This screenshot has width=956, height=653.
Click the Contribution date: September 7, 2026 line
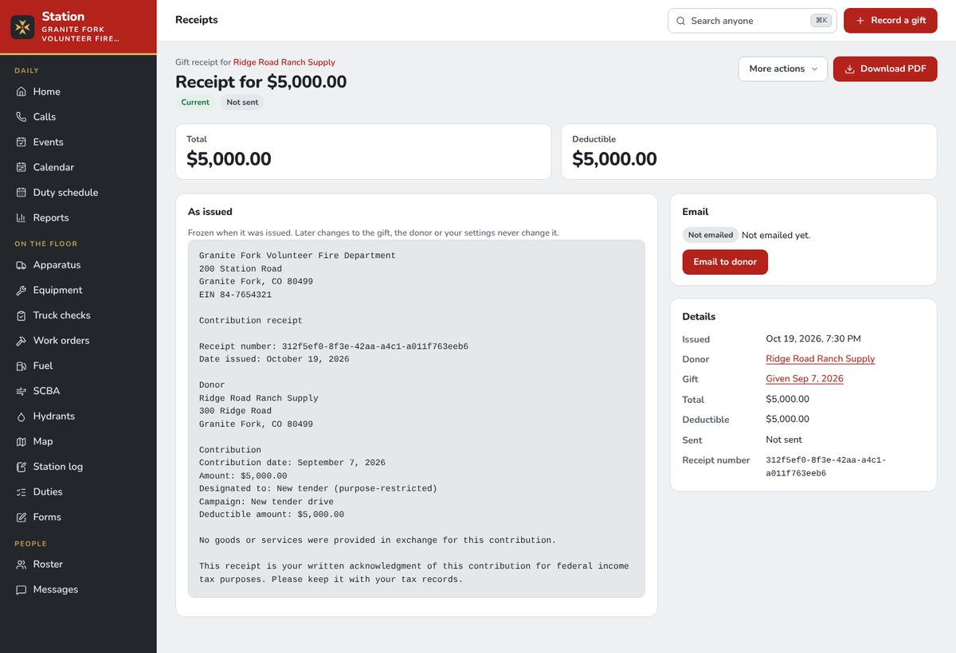click(292, 463)
